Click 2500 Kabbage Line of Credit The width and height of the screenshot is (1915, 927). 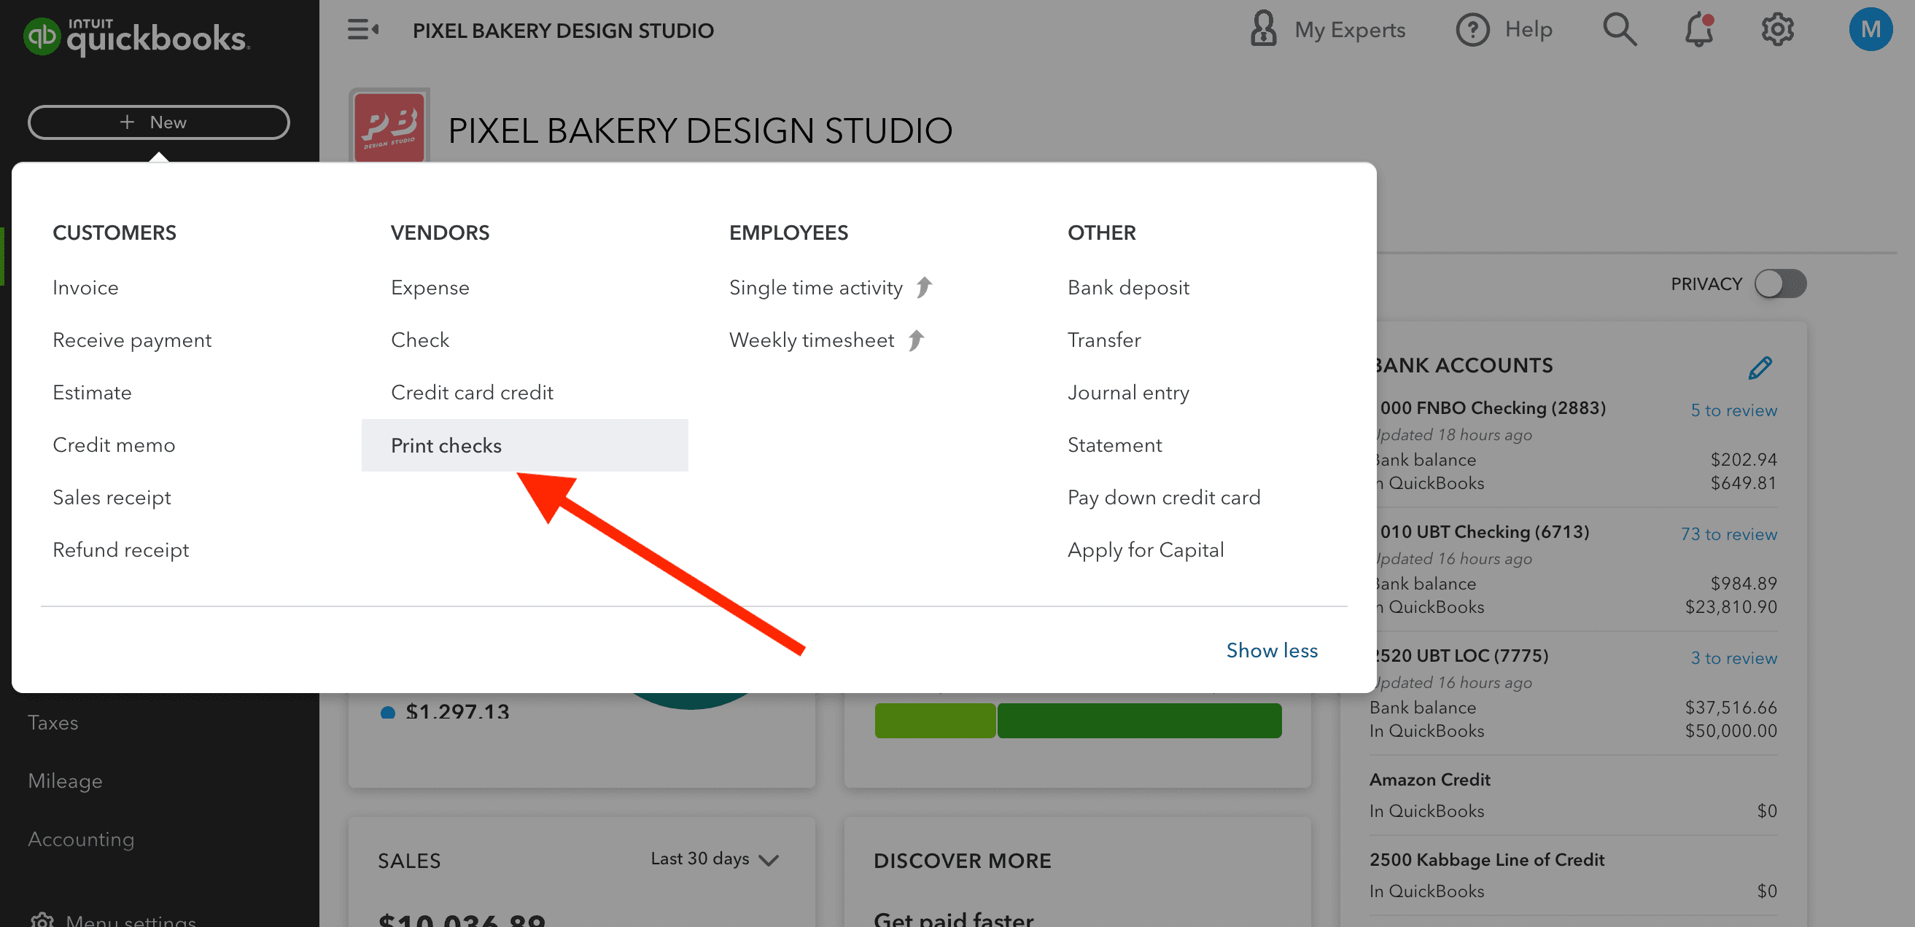[1487, 860]
